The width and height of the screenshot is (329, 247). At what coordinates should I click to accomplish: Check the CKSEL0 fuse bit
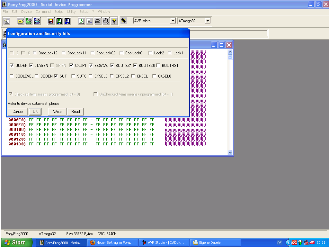click(155, 76)
